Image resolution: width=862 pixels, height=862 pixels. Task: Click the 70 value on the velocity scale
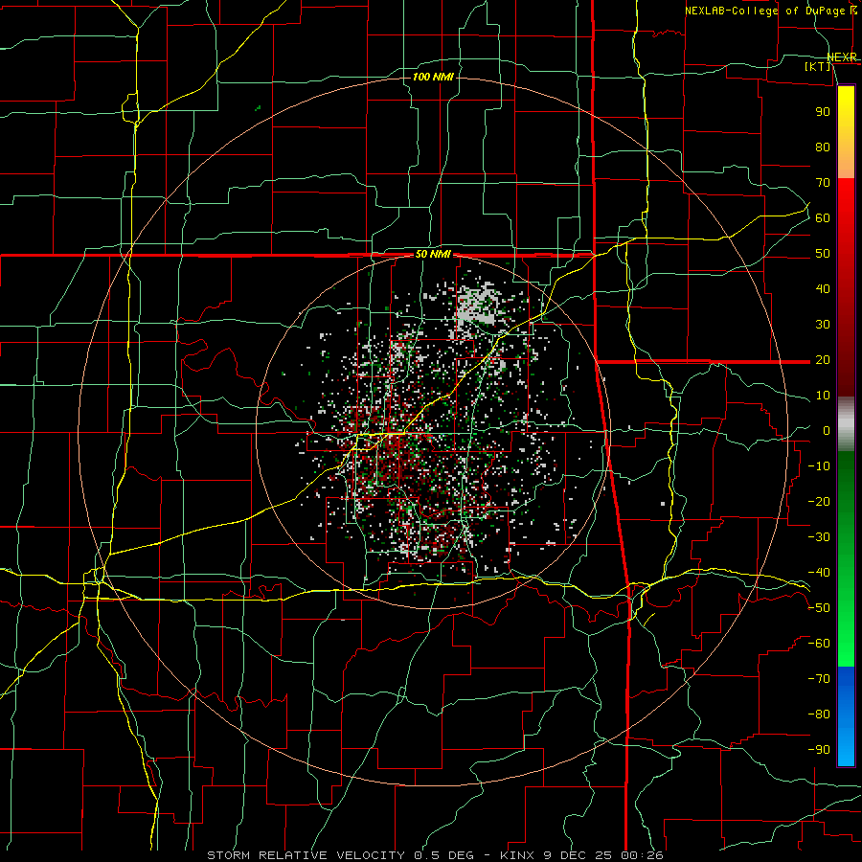[823, 183]
